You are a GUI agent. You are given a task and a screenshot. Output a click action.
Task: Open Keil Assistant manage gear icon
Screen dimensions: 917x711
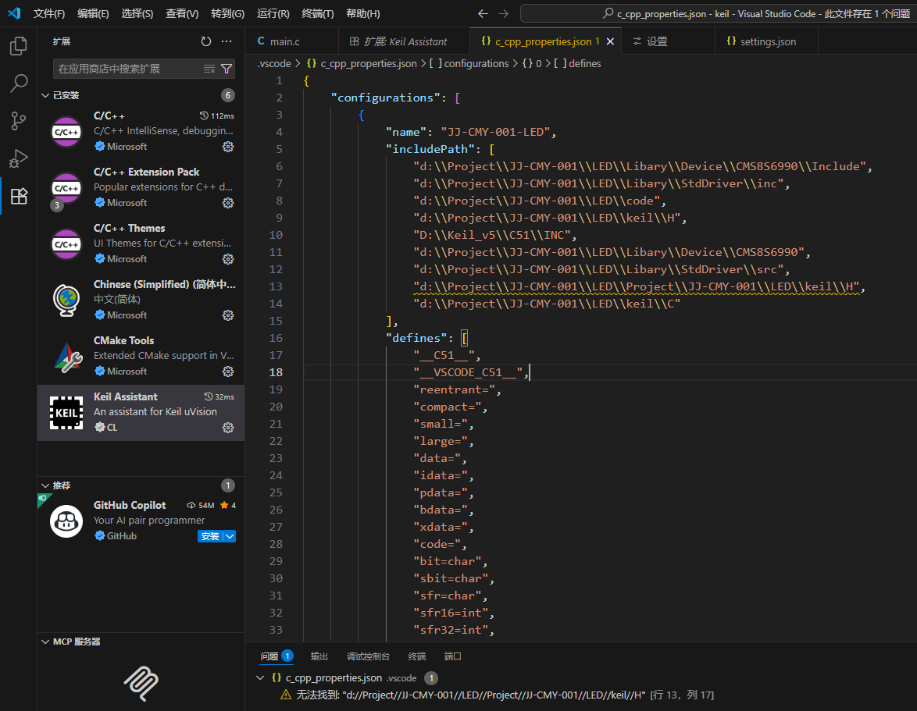(x=228, y=428)
